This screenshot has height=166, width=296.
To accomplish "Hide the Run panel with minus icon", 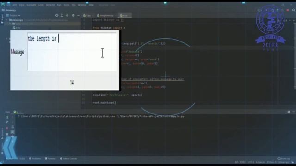I will [294, 112].
